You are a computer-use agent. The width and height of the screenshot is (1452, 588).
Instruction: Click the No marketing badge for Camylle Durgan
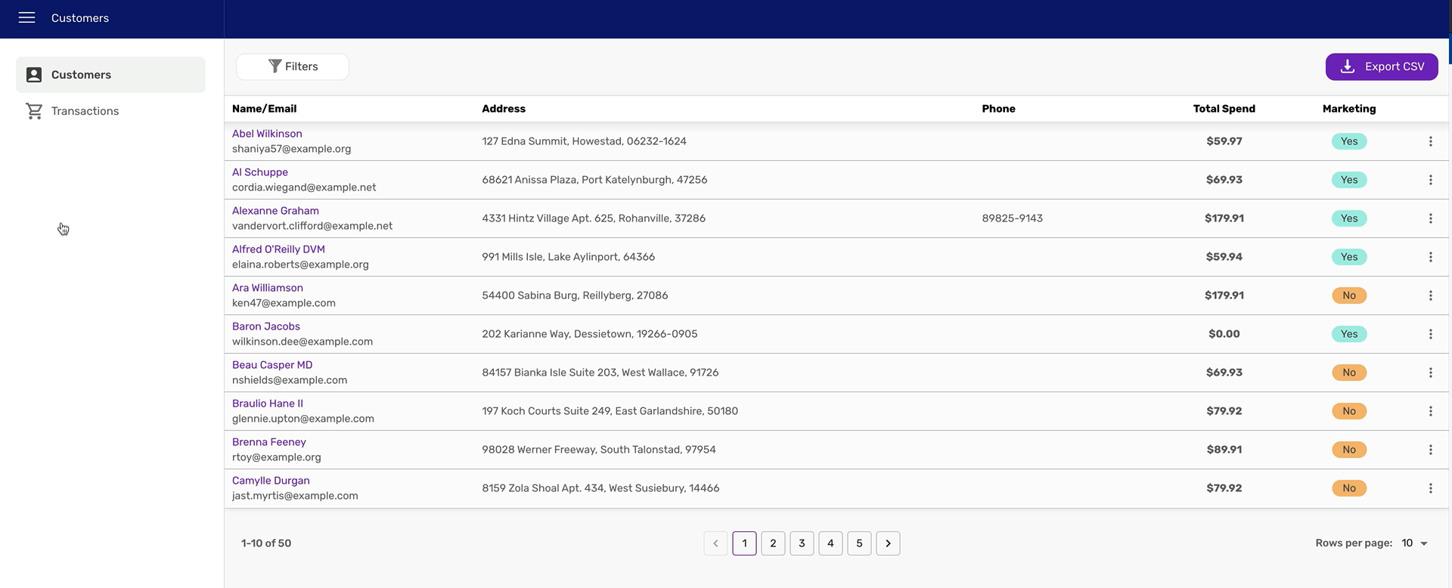coord(1349,488)
